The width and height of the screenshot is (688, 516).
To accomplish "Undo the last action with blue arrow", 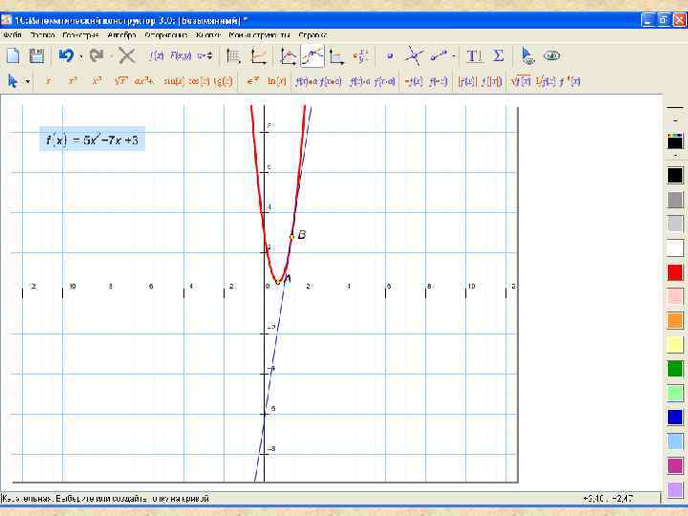I will point(66,55).
